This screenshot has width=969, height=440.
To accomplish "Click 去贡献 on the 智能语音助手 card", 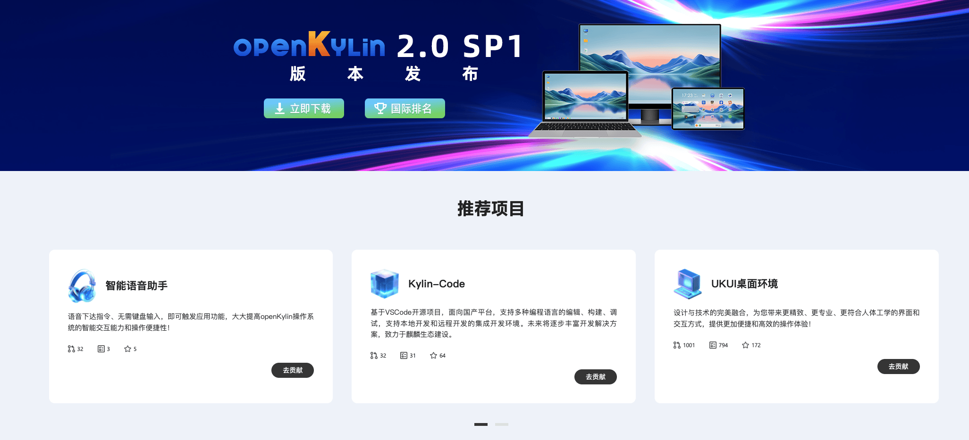I will [x=292, y=370].
